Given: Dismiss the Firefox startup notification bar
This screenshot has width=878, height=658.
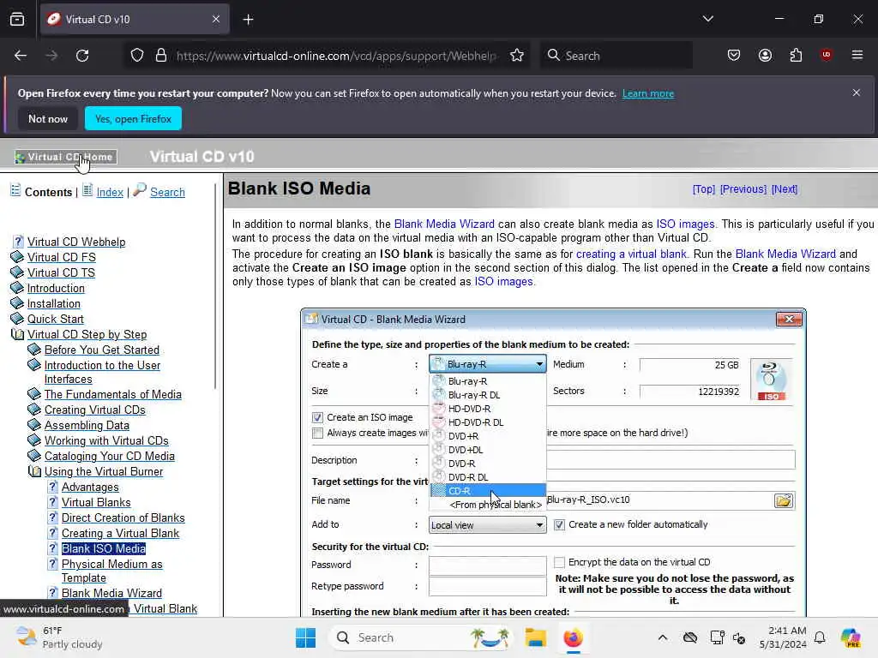Looking at the screenshot, I should click(x=857, y=93).
